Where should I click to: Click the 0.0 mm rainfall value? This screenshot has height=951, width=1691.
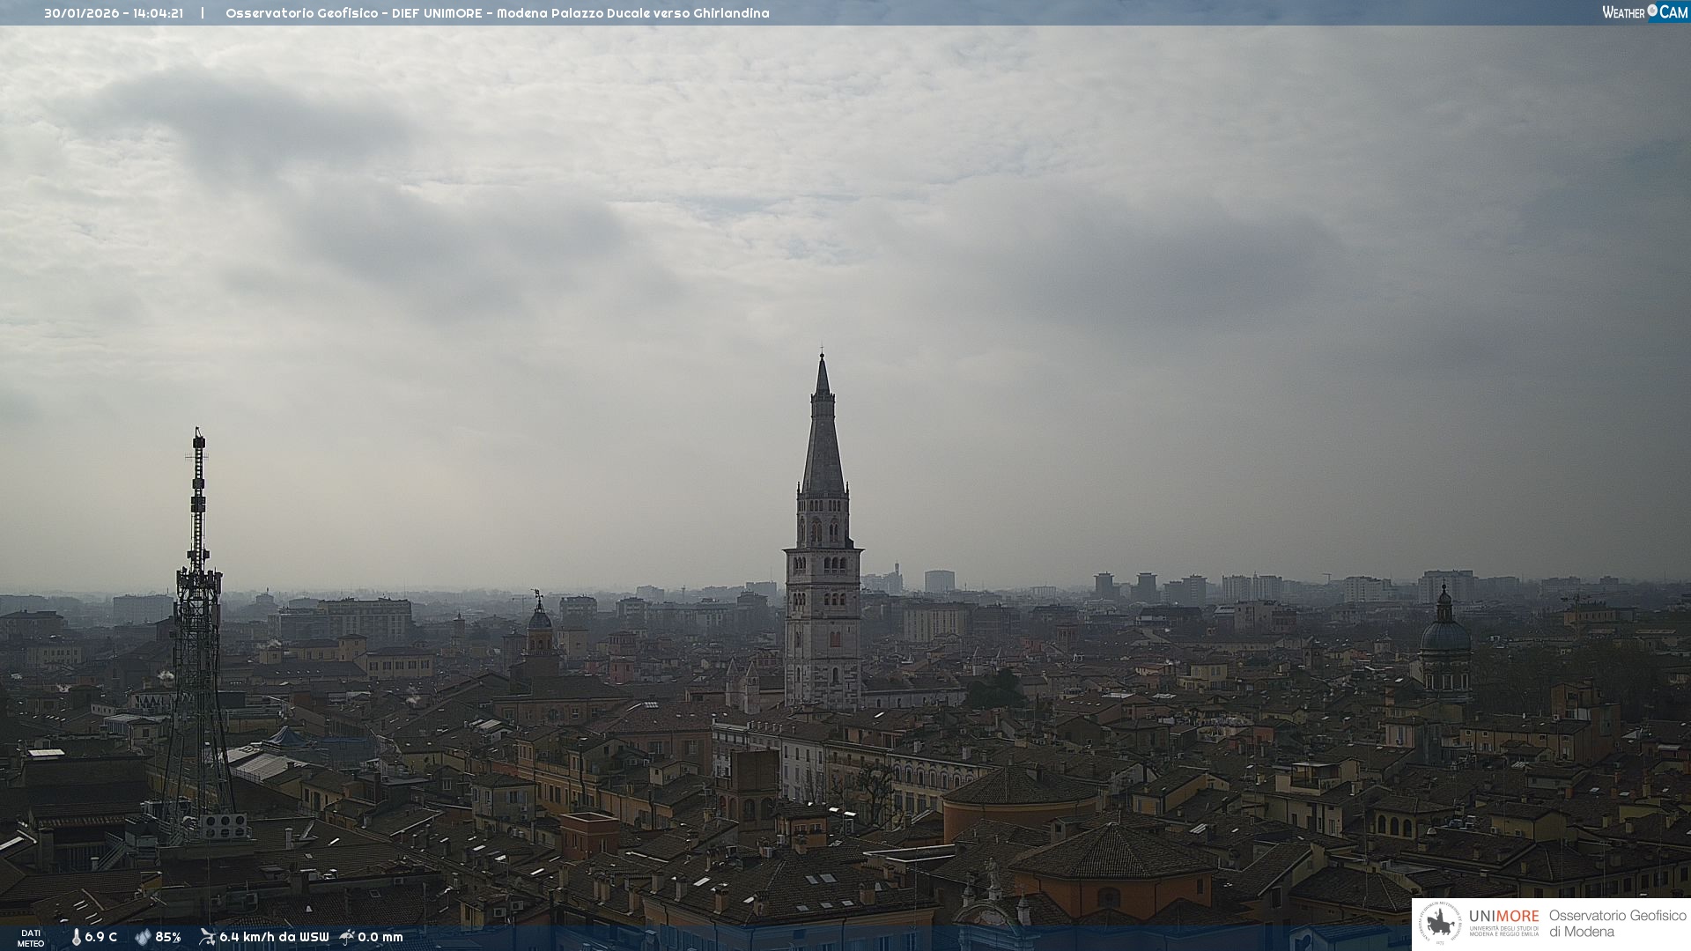[x=380, y=937]
